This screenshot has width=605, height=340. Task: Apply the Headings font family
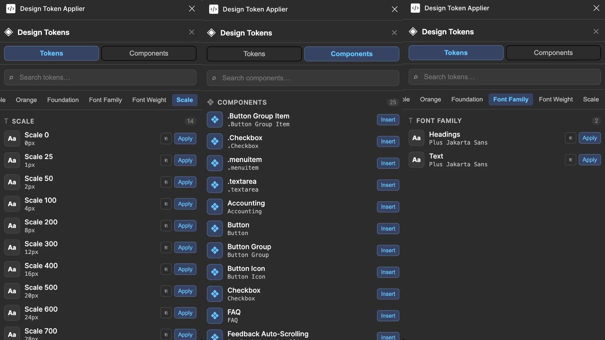590,138
